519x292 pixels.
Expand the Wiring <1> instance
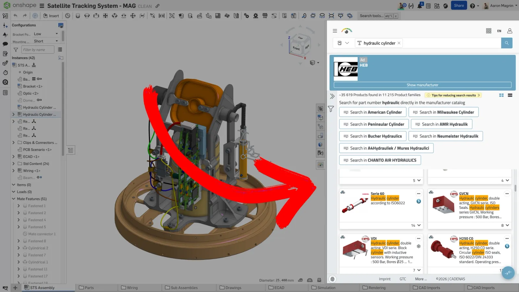[13, 171]
